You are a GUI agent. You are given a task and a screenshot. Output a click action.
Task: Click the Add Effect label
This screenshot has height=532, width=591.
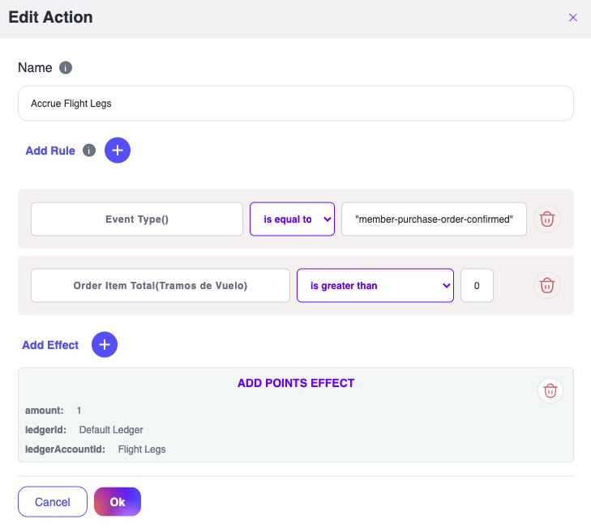[50, 345]
